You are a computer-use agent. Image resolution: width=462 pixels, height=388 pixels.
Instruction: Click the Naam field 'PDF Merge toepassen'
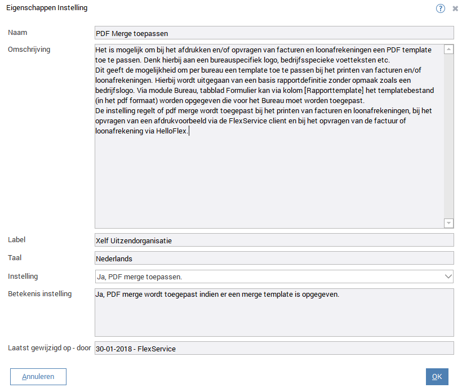[x=274, y=33]
